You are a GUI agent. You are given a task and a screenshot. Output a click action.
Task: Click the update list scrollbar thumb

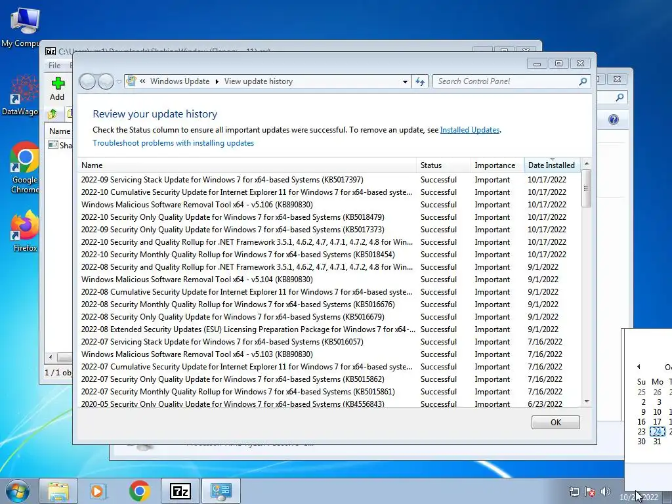tap(587, 188)
